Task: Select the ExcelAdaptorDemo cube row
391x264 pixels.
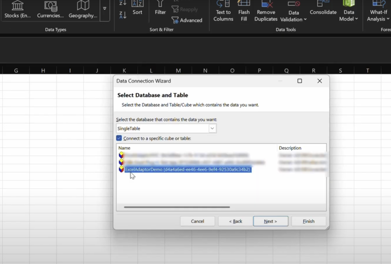Action: pos(187,169)
